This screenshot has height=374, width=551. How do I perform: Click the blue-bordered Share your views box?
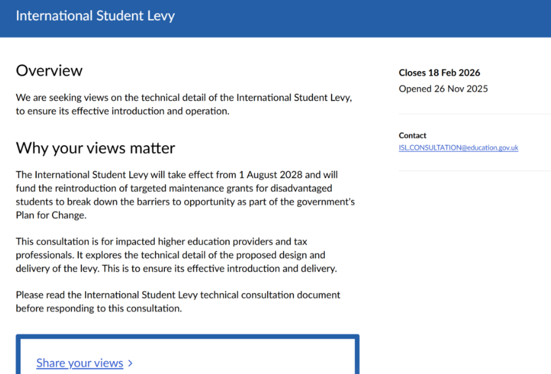point(245,356)
